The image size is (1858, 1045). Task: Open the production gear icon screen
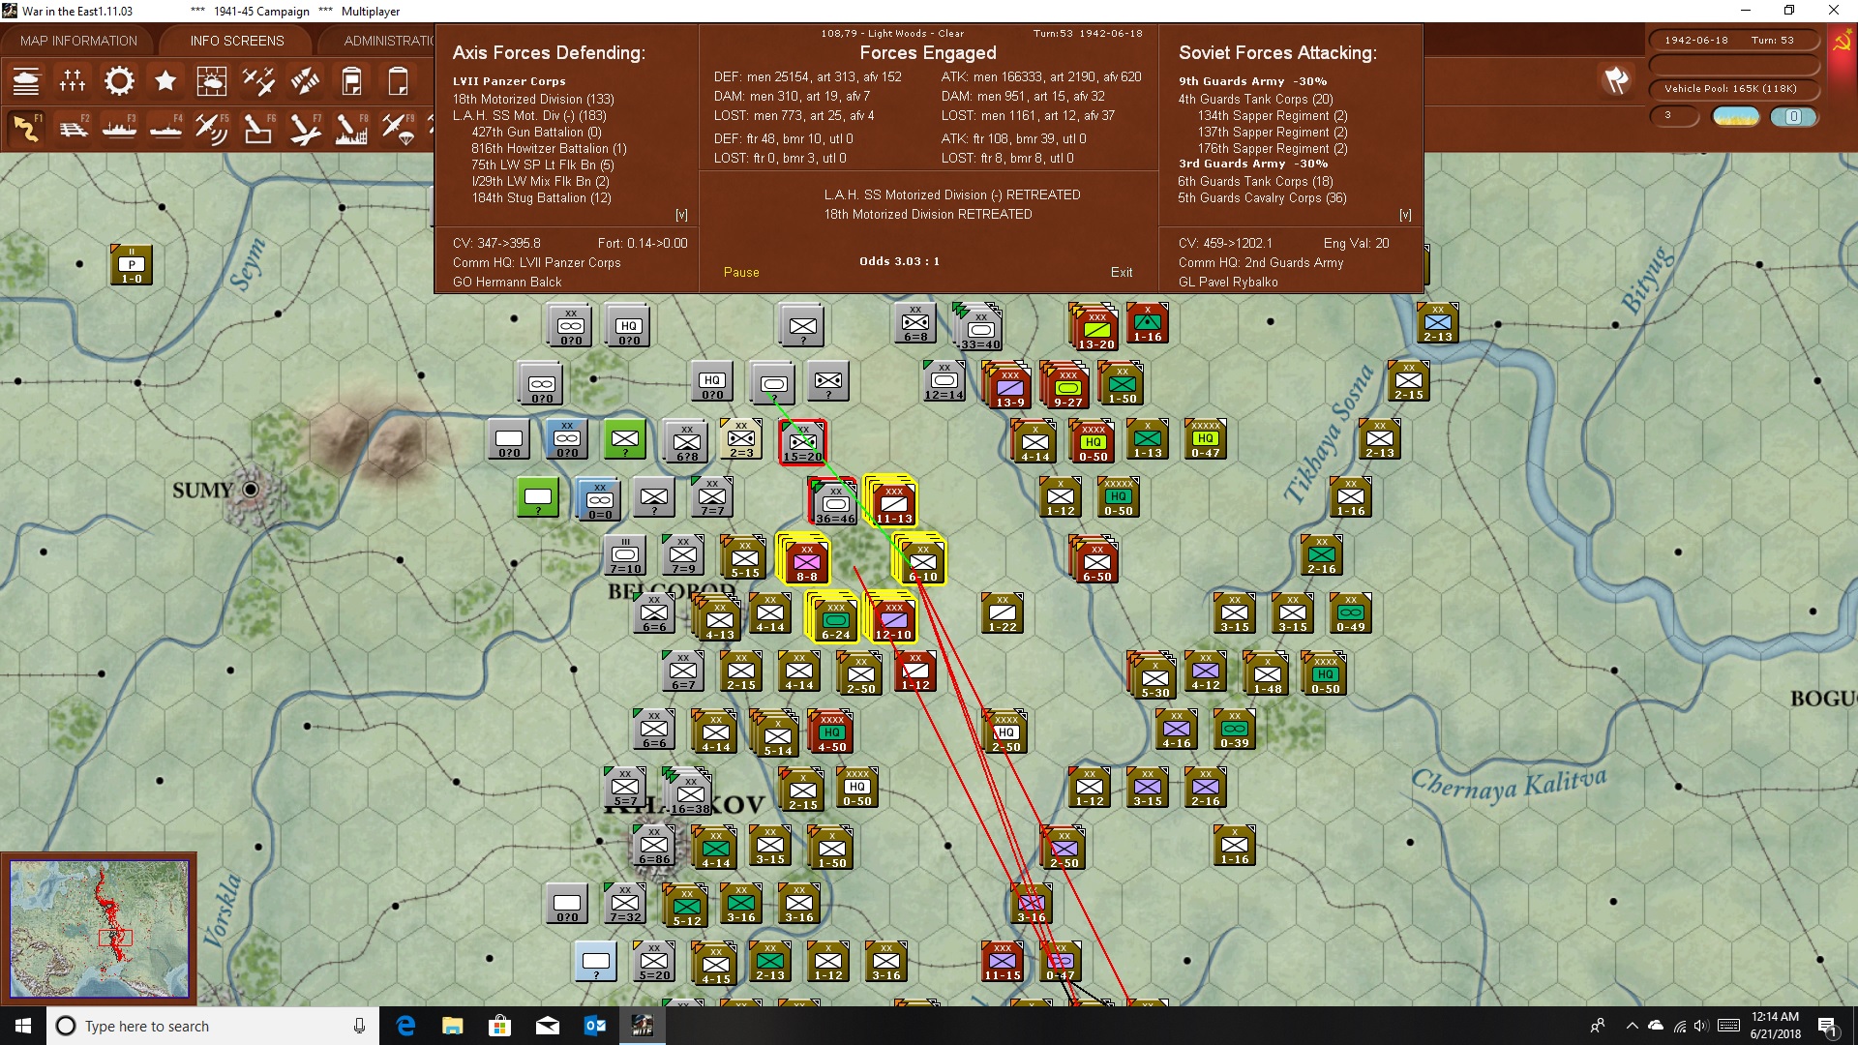pos(119,81)
